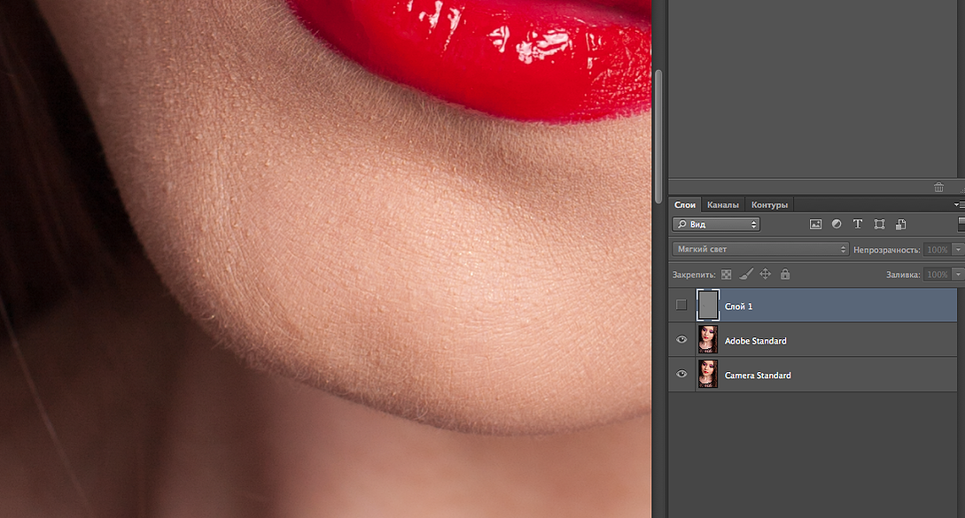Select the Adobe Standard layer thumbnail

coord(708,340)
